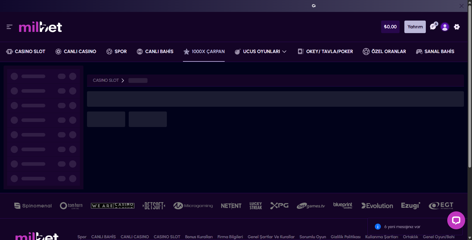The image size is (472, 240).
Task: Open the live chat support bubble
Action: click(x=456, y=220)
